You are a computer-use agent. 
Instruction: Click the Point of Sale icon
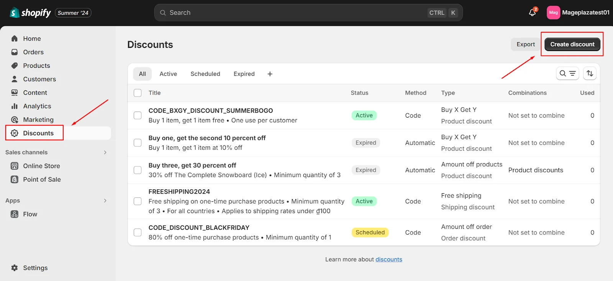tap(15, 179)
